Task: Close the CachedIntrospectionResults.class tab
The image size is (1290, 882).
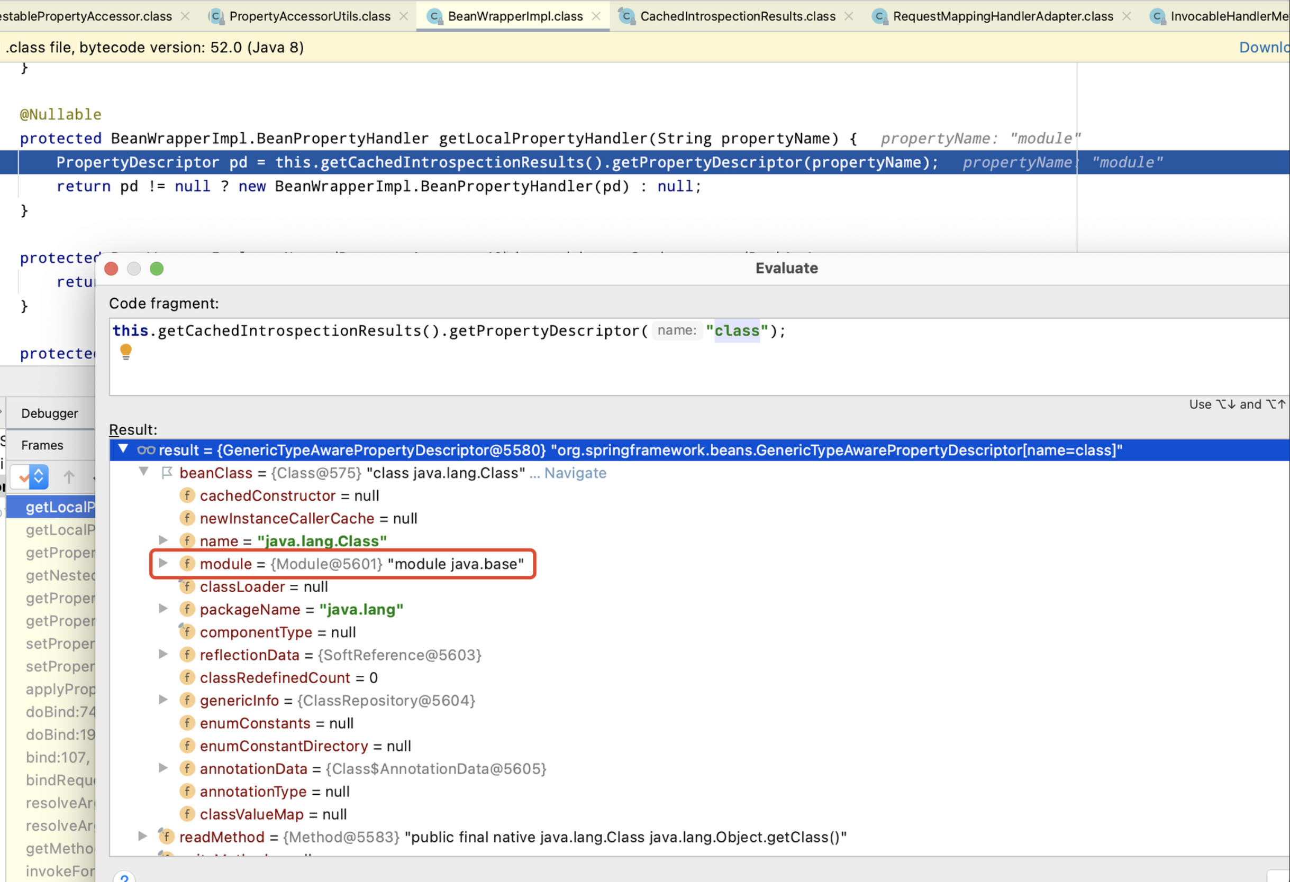Action: pos(849,16)
